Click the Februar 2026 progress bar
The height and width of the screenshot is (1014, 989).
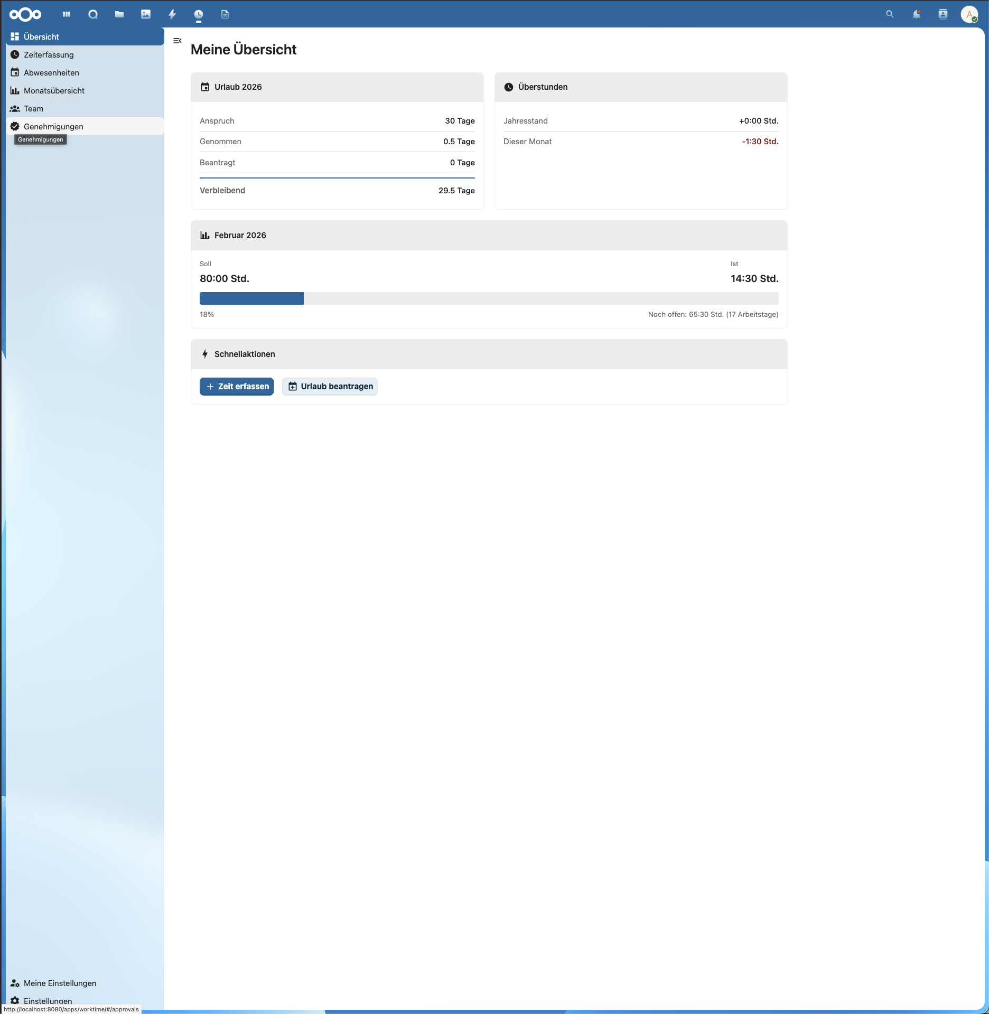[489, 298]
